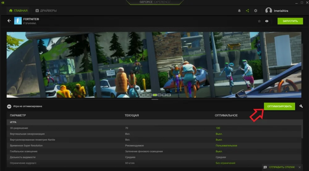Switch to the ГЛАВНАЯ tab
Image resolution: width=309 pixels, height=171 pixels.
(18, 10)
